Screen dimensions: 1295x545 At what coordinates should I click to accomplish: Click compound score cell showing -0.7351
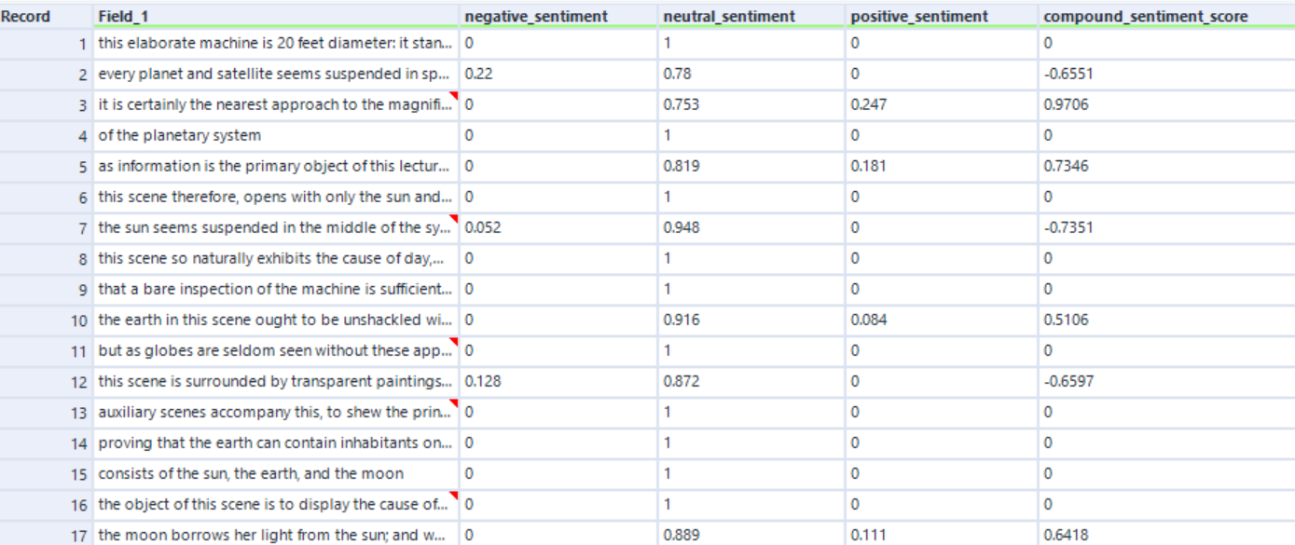coord(1068,228)
